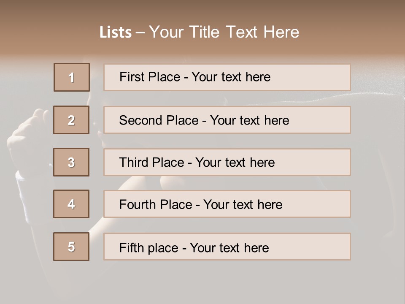Click the empty slide area below the list
The image size is (405, 304).
(202, 283)
